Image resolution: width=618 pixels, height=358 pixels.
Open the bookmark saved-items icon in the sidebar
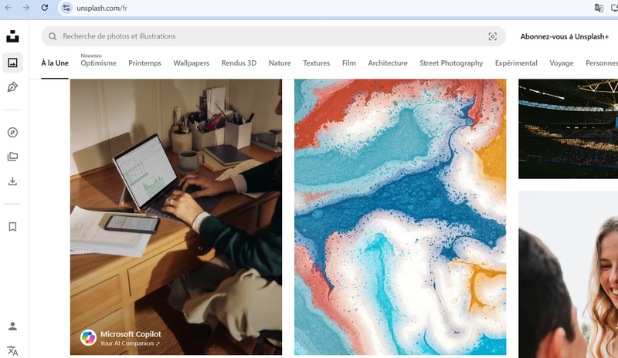click(12, 227)
